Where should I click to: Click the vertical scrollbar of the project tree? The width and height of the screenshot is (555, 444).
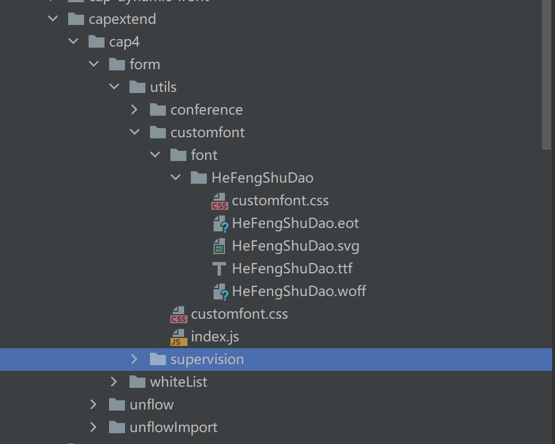click(547, 74)
